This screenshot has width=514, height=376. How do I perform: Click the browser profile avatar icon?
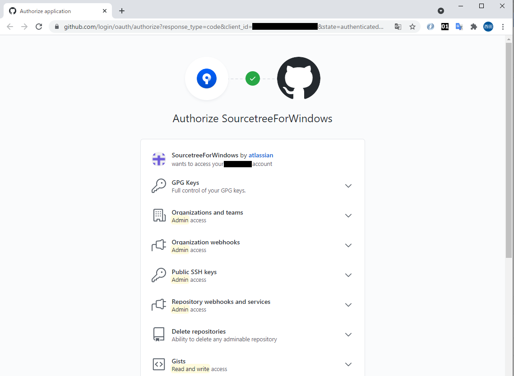pos(488,27)
